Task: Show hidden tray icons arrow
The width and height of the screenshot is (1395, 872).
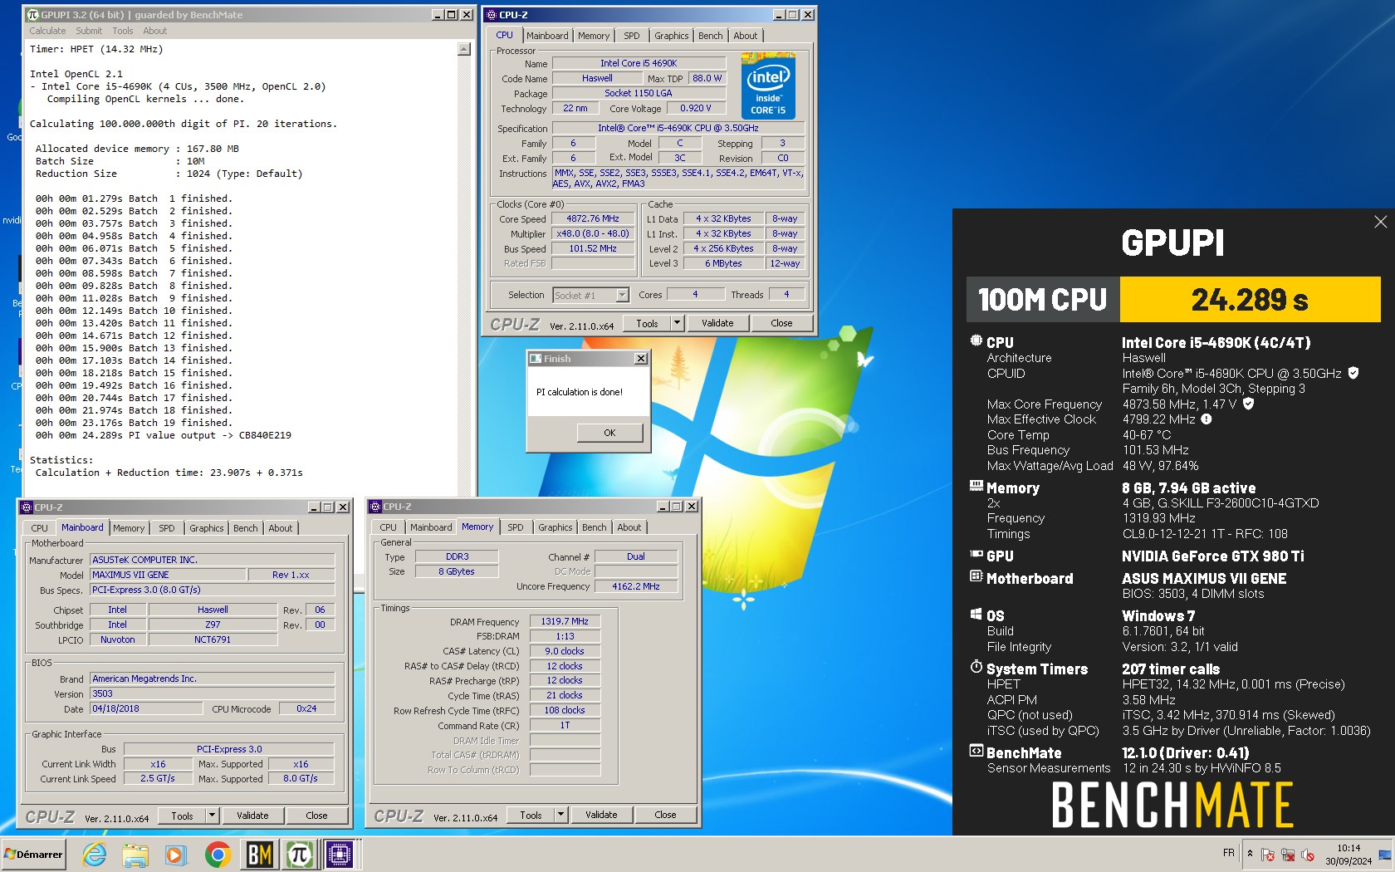Action: click(x=1250, y=854)
